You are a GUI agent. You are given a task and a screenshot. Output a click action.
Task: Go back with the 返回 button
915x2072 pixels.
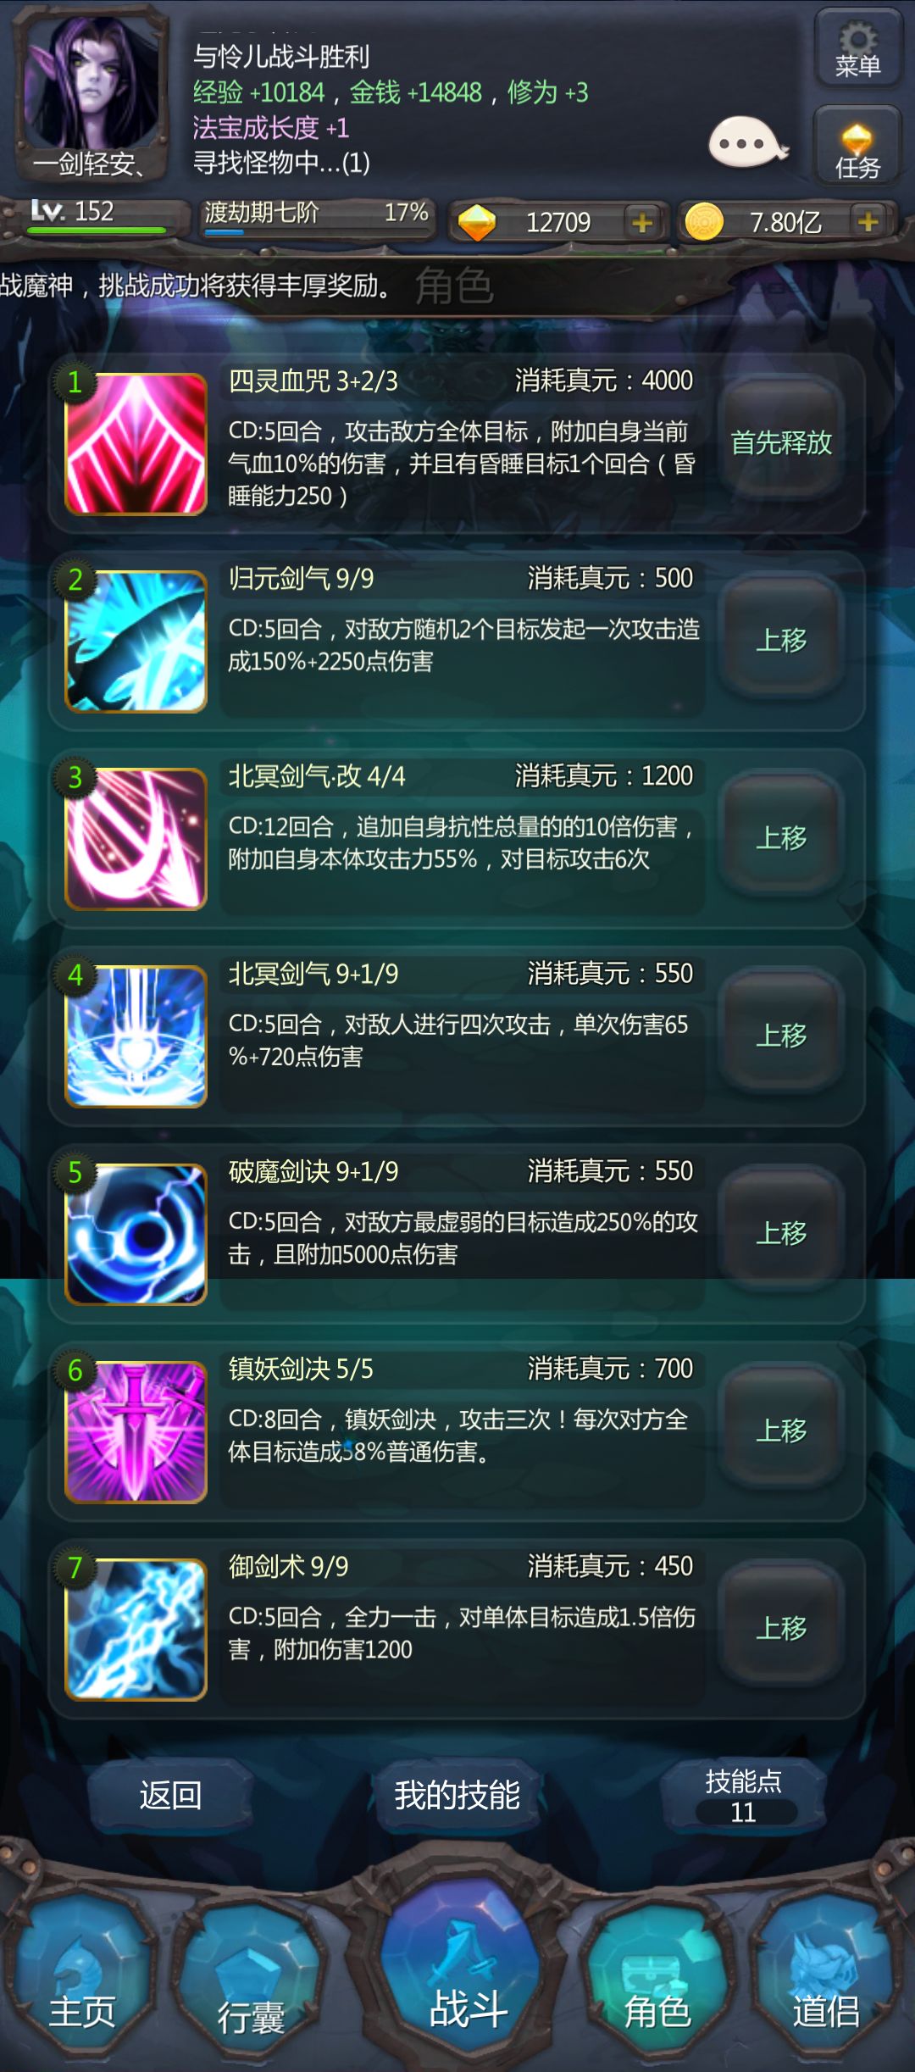point(170,1795)
